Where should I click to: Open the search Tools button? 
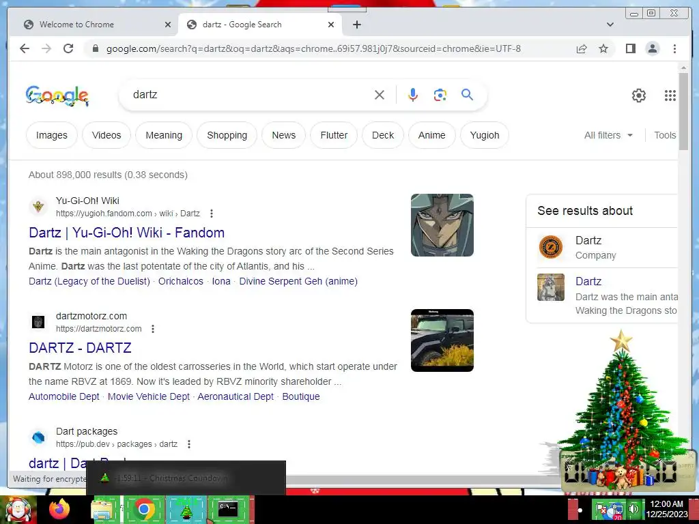coord(665,135)
